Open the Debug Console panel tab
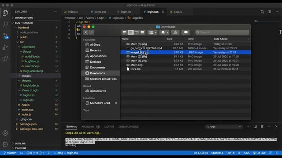282x158 pixels. click(x=128, y=127)
